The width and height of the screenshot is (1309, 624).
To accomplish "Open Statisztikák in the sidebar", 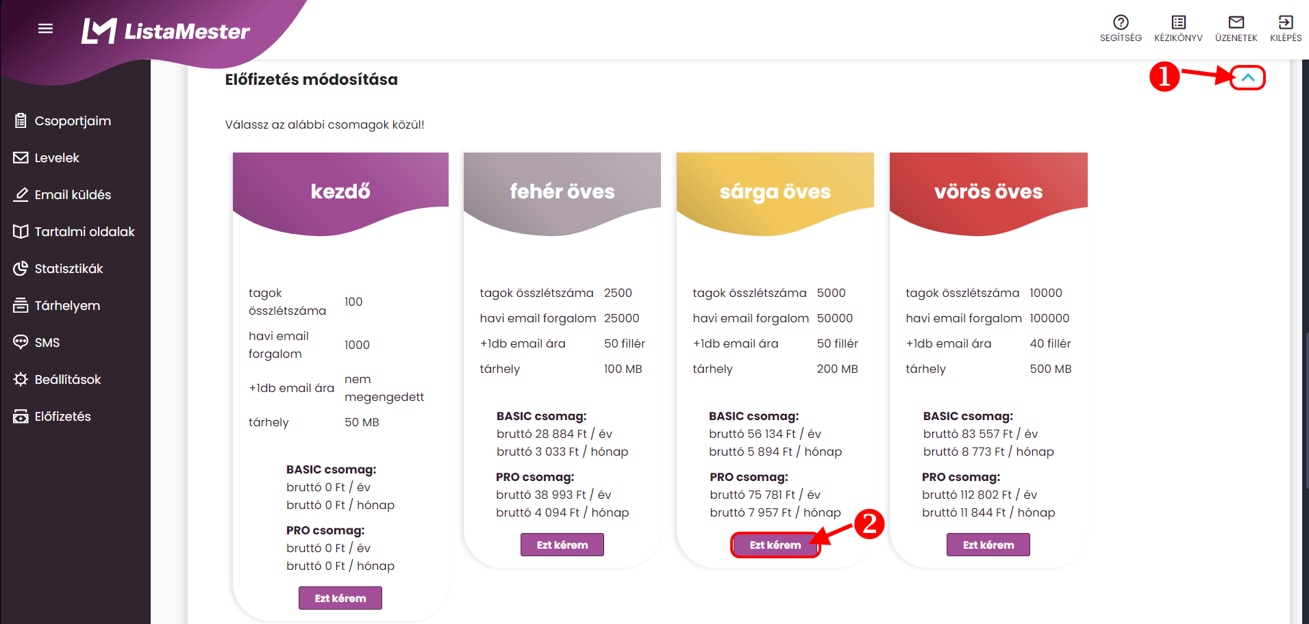I will [68, 269].
